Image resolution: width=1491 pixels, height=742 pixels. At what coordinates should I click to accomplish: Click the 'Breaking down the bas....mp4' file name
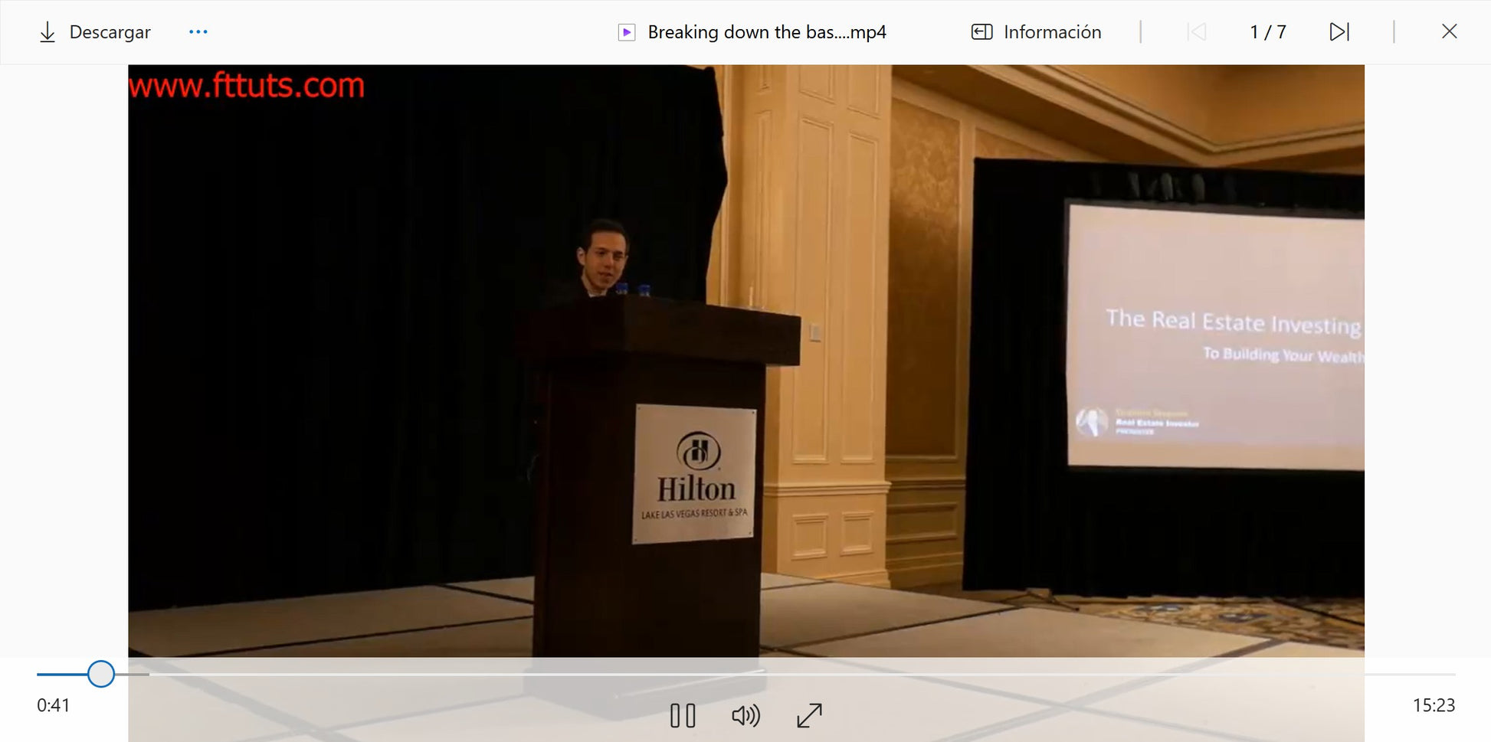point(766,31)
